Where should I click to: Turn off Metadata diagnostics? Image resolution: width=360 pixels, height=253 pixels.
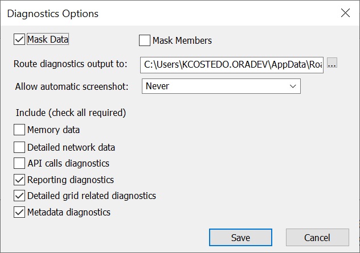point(19,213)
